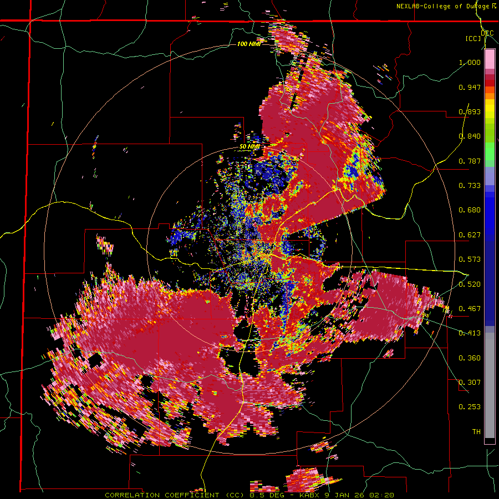This screenshot has width=499, height=499.
Task: Select the 0.253 legend value
Action: [470, 407]
